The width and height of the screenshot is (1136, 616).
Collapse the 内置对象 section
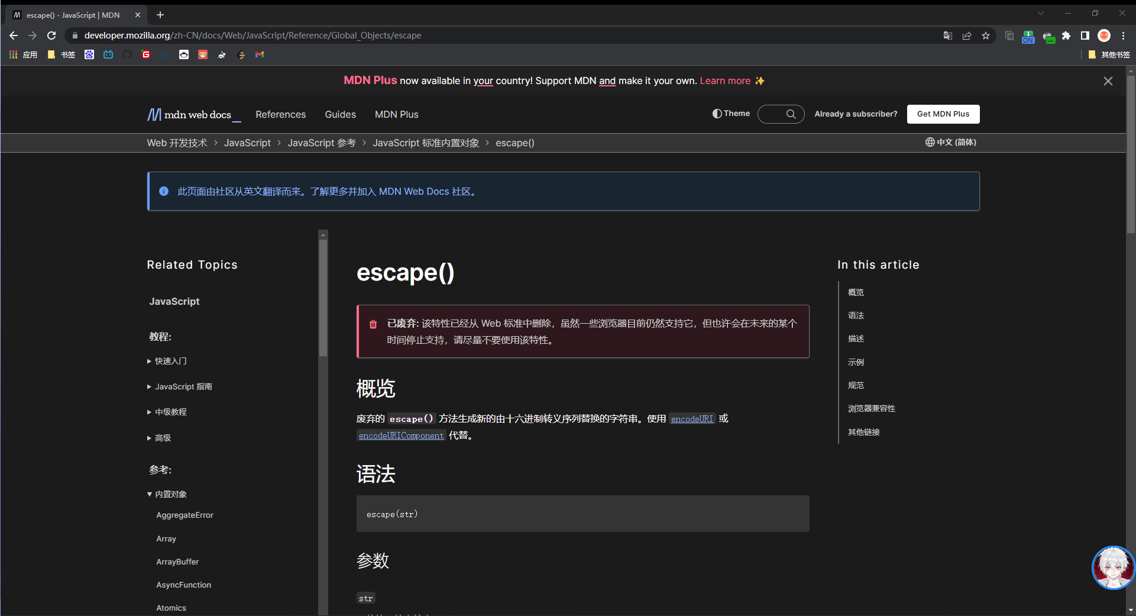coord(170,494)
